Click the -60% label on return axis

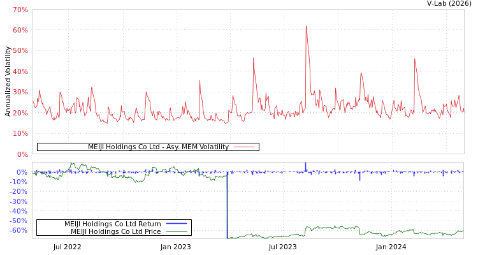[x=19, y=230]
